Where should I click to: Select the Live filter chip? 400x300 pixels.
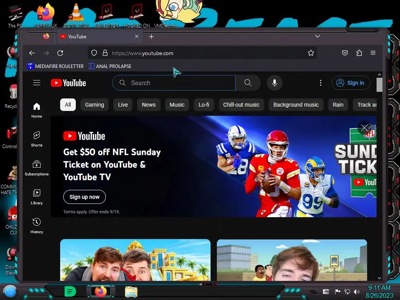[123, 105]
